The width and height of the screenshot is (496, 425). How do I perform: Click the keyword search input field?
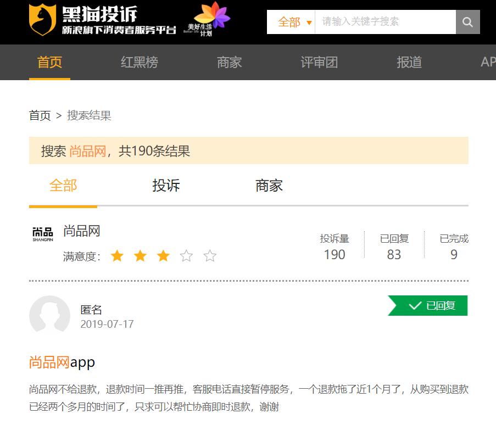tap(384, 22)
